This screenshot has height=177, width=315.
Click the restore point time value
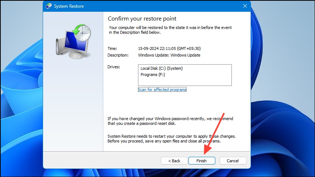click(169, 48)
